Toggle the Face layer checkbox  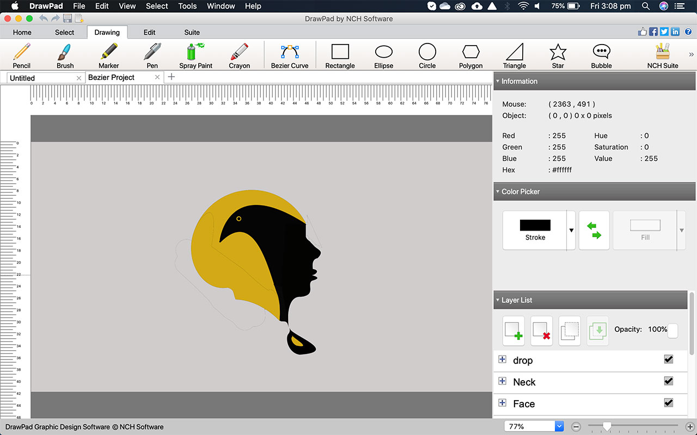tap(669, 403)
